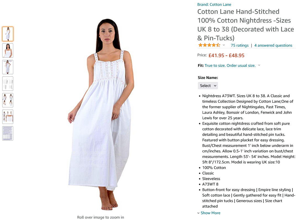The width and height of the screenshot is (301, 220).
Task: View the second close-up model thumbnail
Action: [8, 51]
